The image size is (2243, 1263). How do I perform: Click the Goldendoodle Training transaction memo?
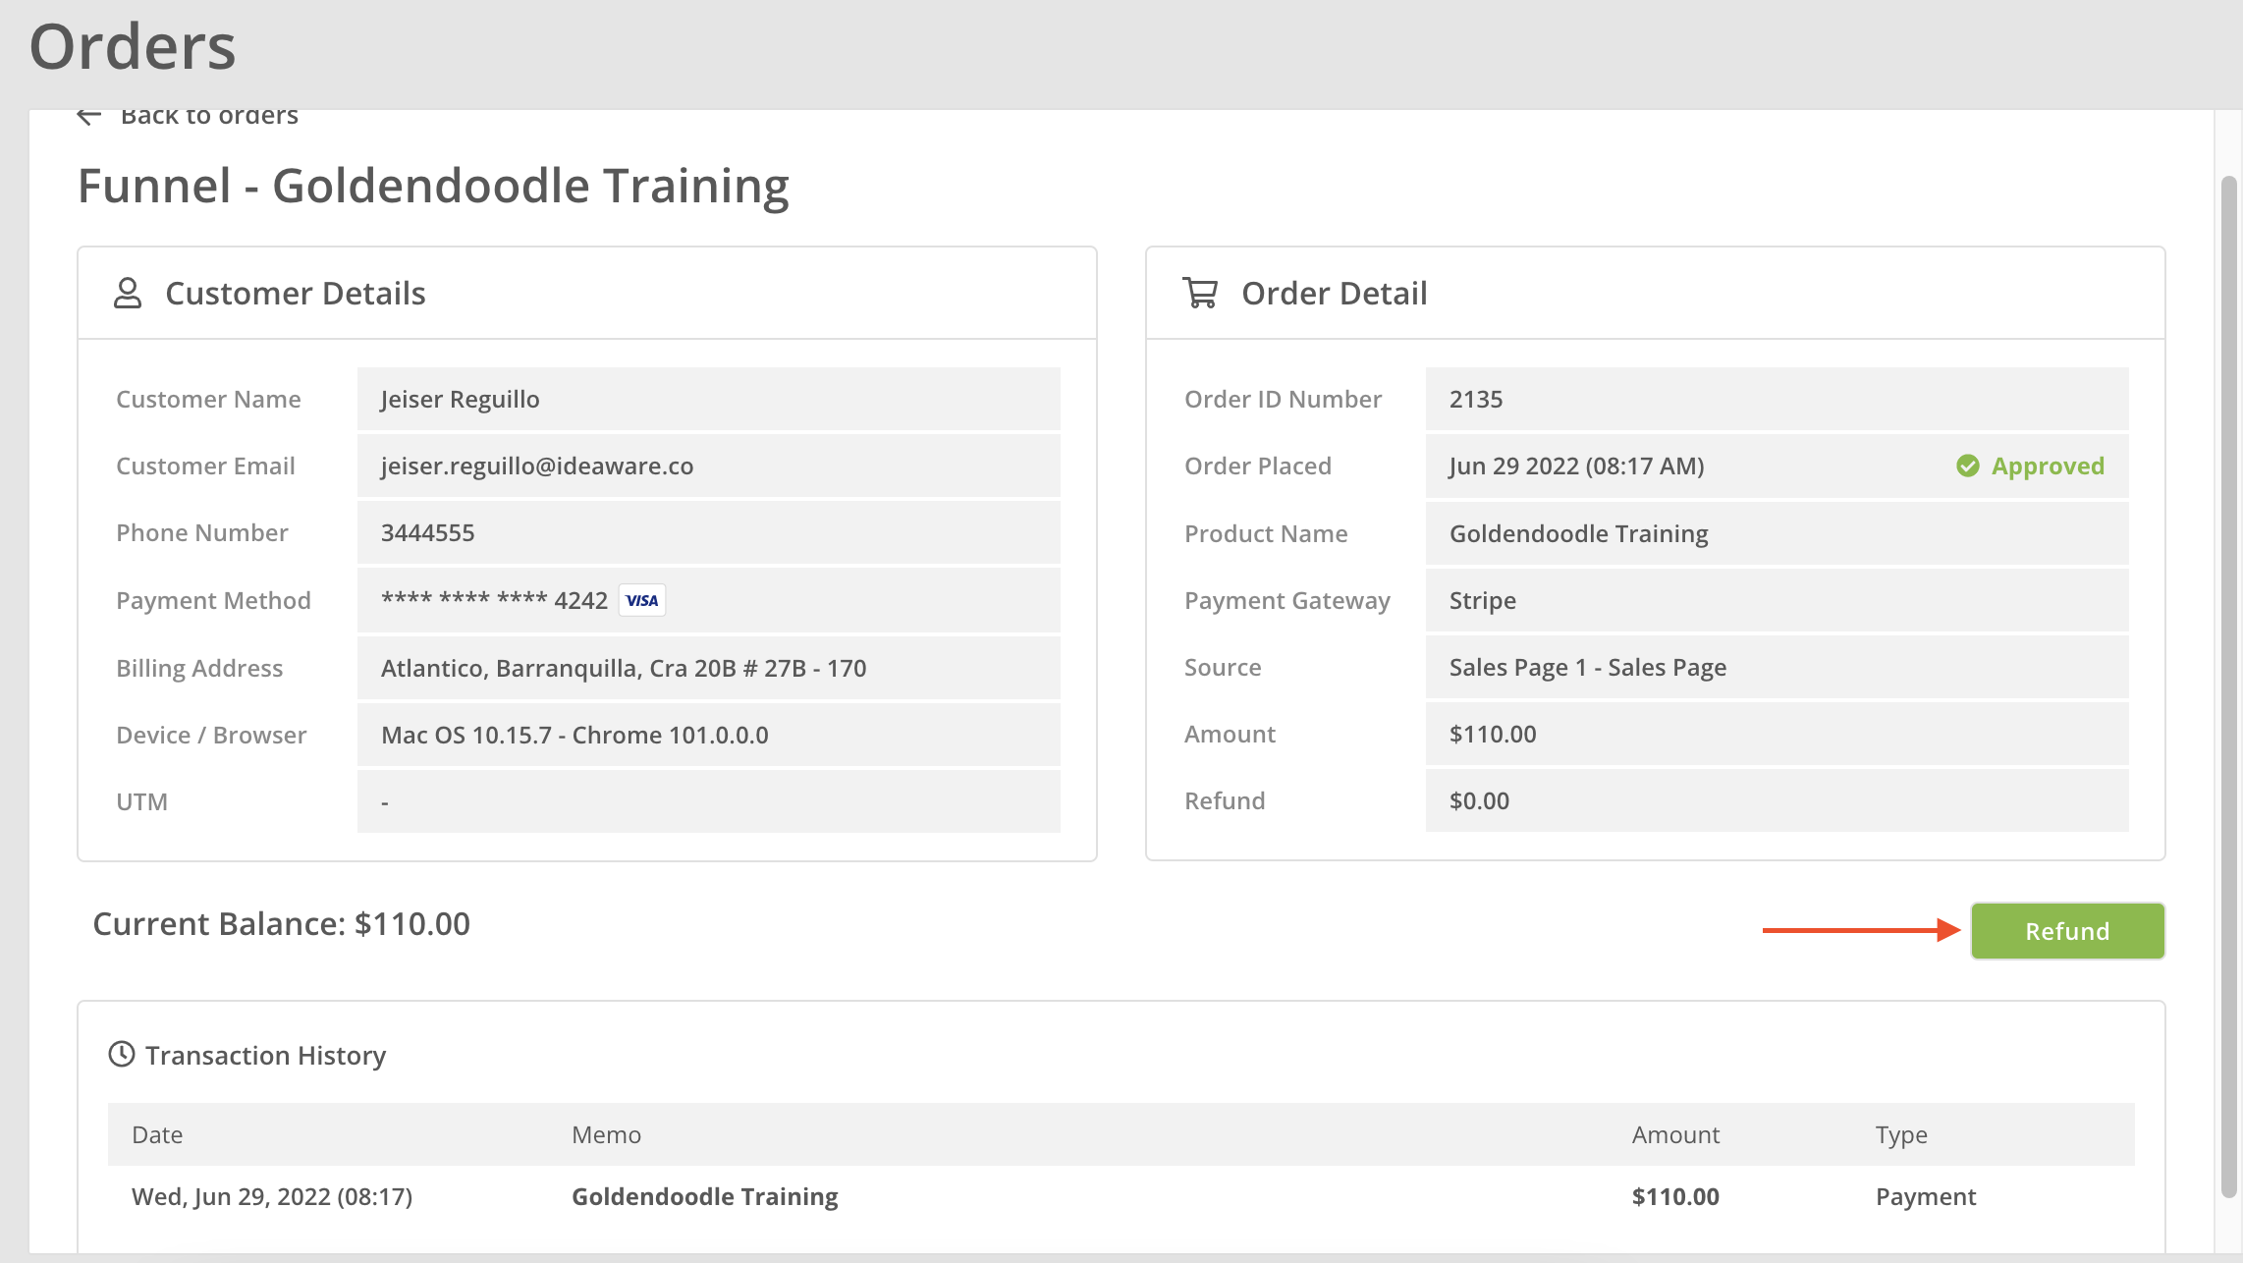coord(704,1196)
